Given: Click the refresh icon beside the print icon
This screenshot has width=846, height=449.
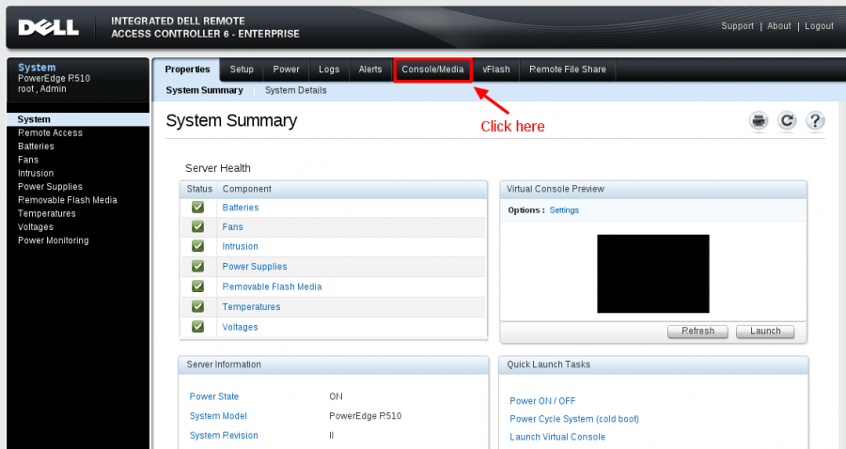Looking at the screenshot, I should (x=787, y=120).
